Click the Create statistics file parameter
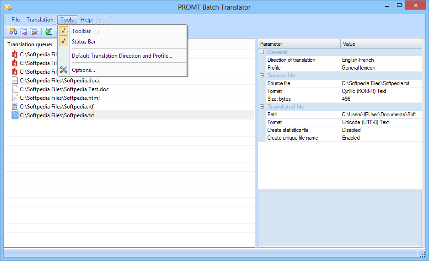This screenshot has width=429, height=261. (x=288, y=130)
